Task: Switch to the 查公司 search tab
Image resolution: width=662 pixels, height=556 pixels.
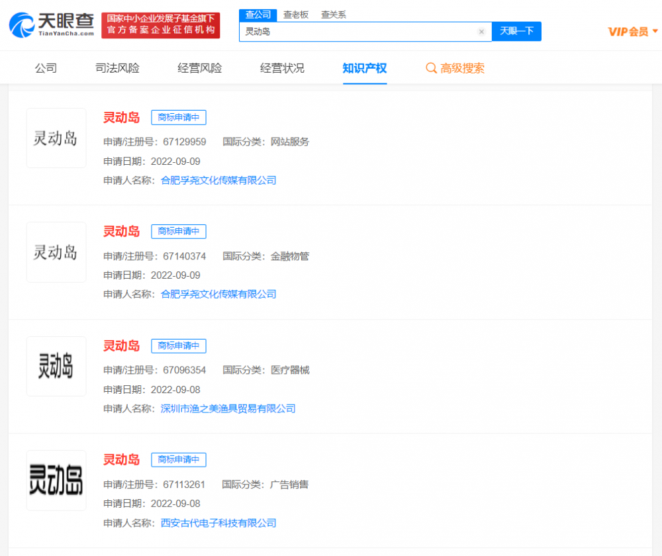Action: tap(258, 15)
